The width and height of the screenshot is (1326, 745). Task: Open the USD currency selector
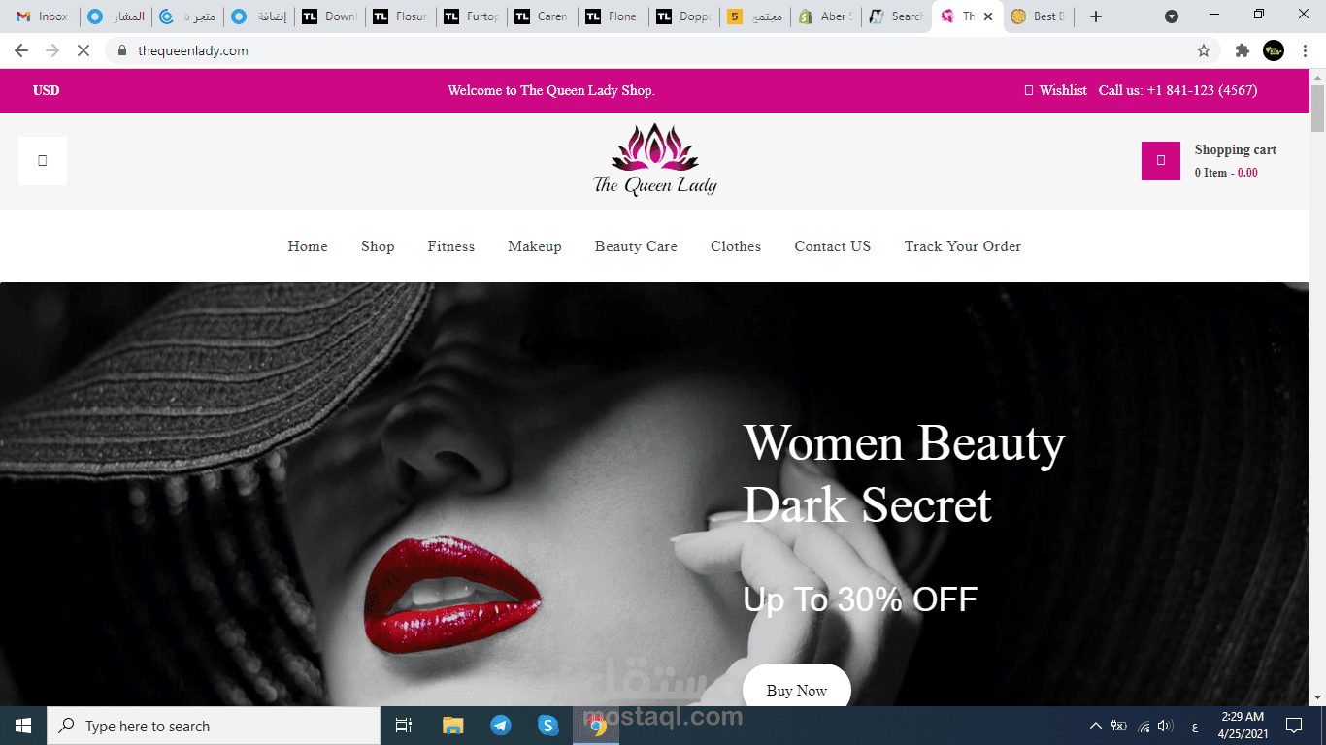(x=47, y=90)
